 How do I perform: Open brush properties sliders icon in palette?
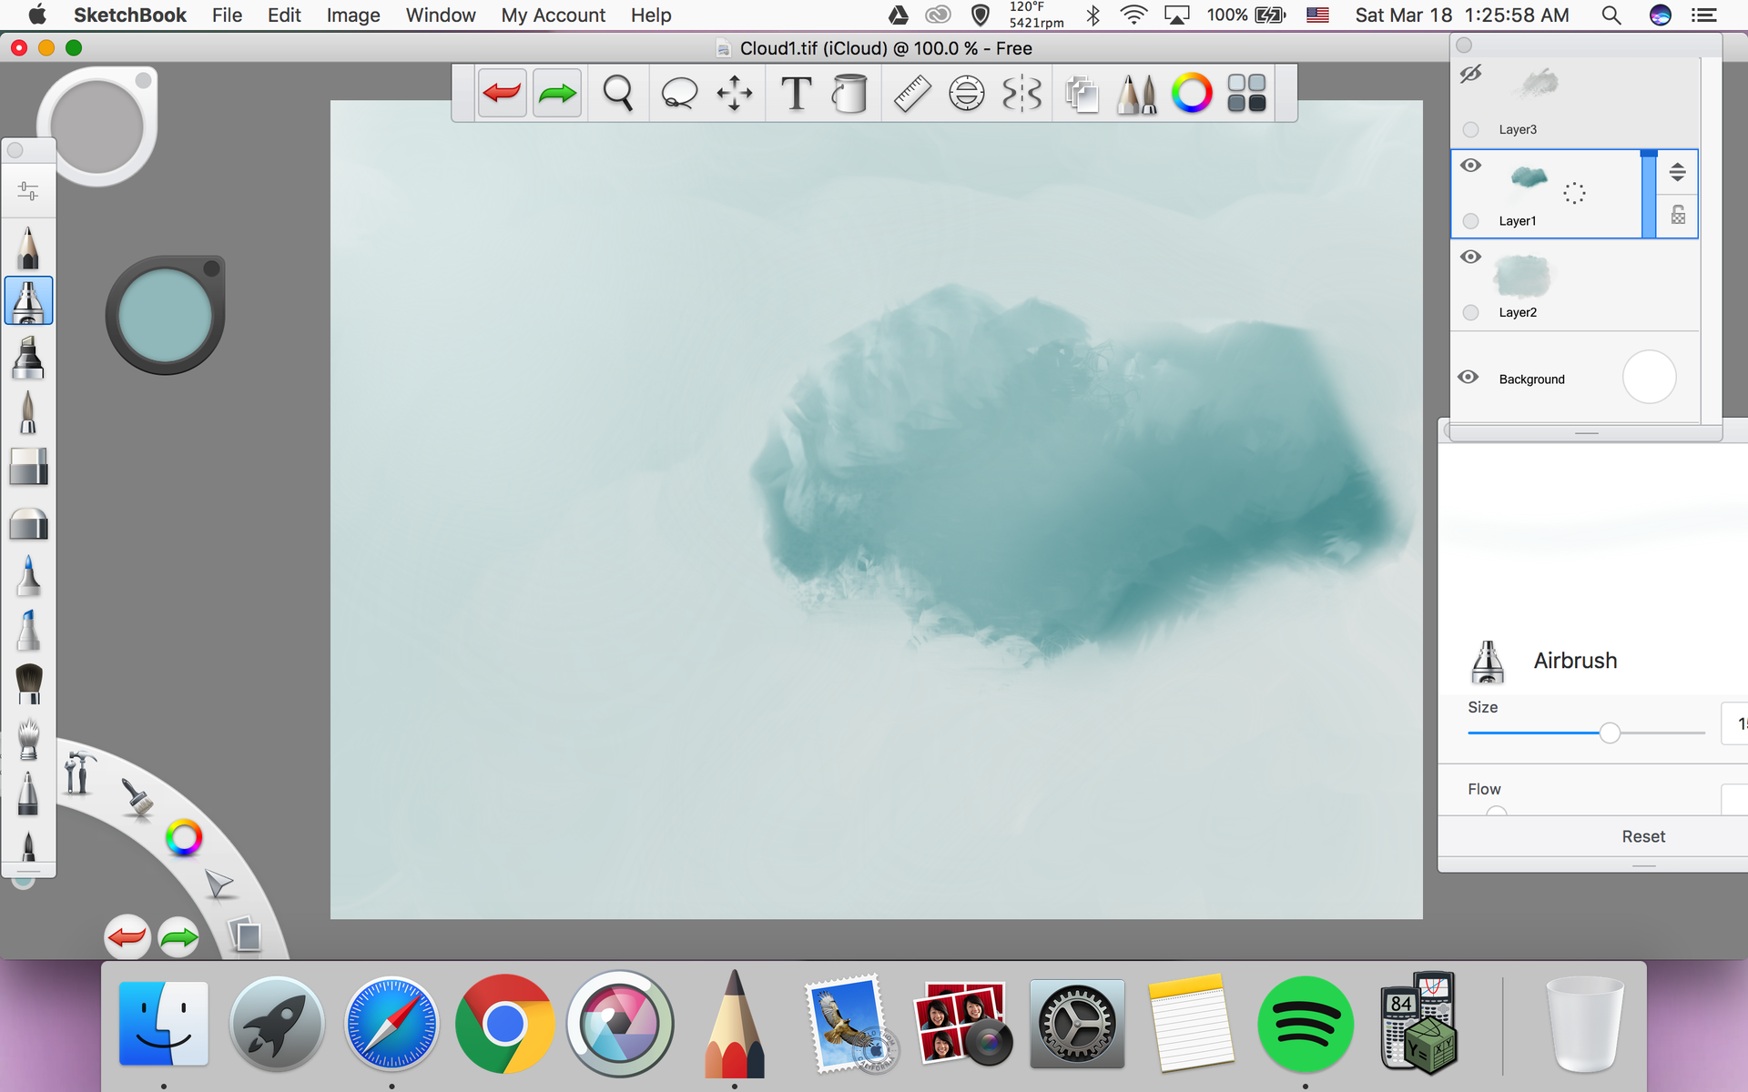click(x=28, y=191)
